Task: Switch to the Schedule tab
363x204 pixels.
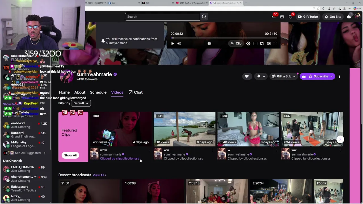Action: click(x=98, y=92)
